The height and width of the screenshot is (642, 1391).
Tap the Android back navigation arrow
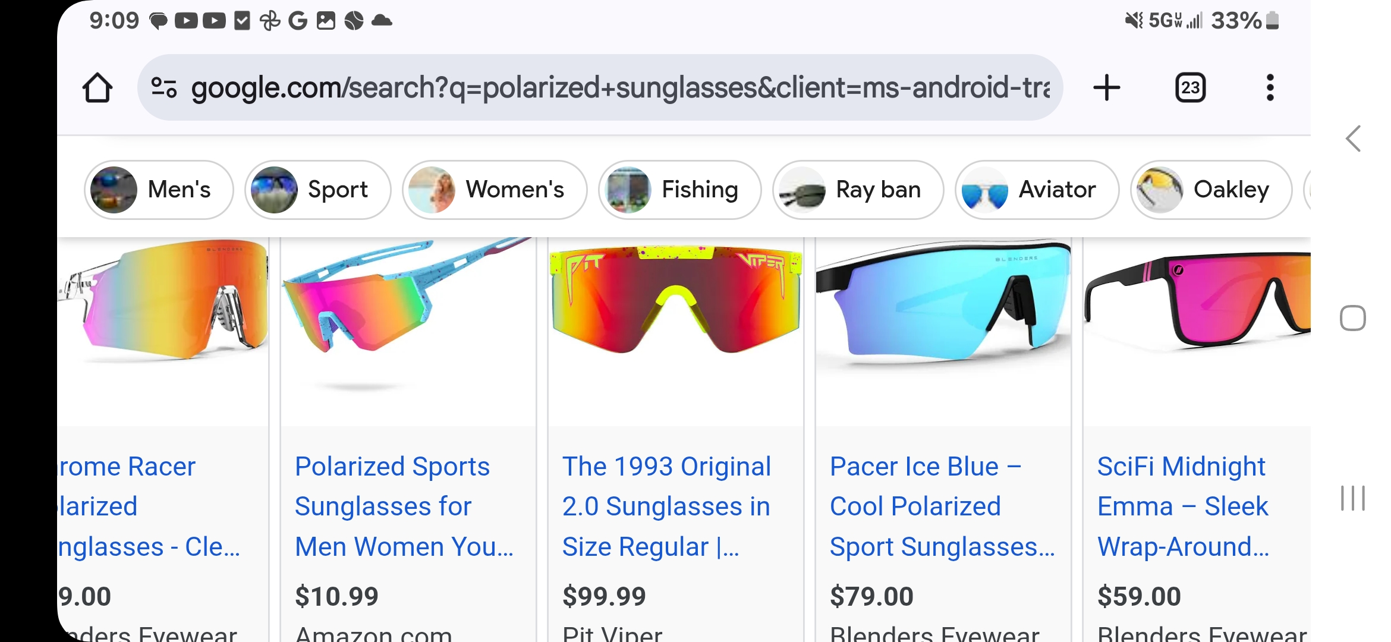(1353, 139)
